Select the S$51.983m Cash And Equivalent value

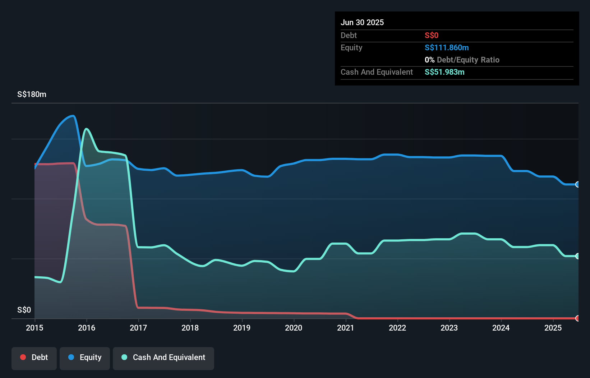[444, 72]
